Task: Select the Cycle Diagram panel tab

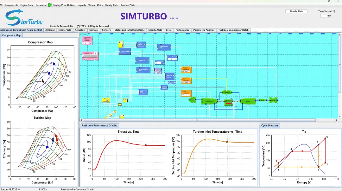Action: tap(269, 125)
